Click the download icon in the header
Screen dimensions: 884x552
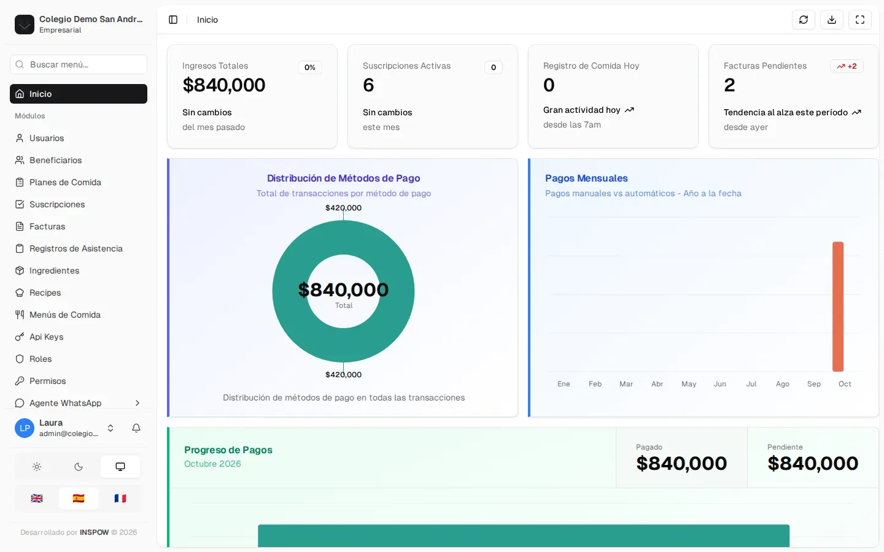(832, 20)
